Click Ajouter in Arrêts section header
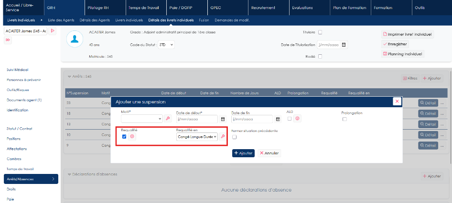Image resolution: width=452 pixels, height=203 pixels. 432,78
